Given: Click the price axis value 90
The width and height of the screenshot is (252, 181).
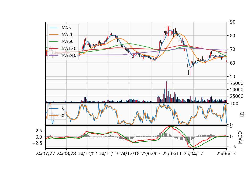Looking at the screenshot, I should click(x=233, y=22).
